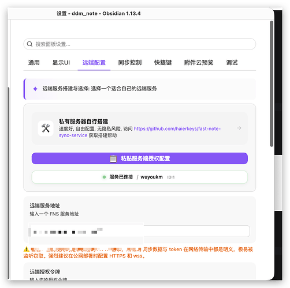Go to the 快捷键 tab
The height and width of the screenshot is (288, 290).
[x=163, y=63]
